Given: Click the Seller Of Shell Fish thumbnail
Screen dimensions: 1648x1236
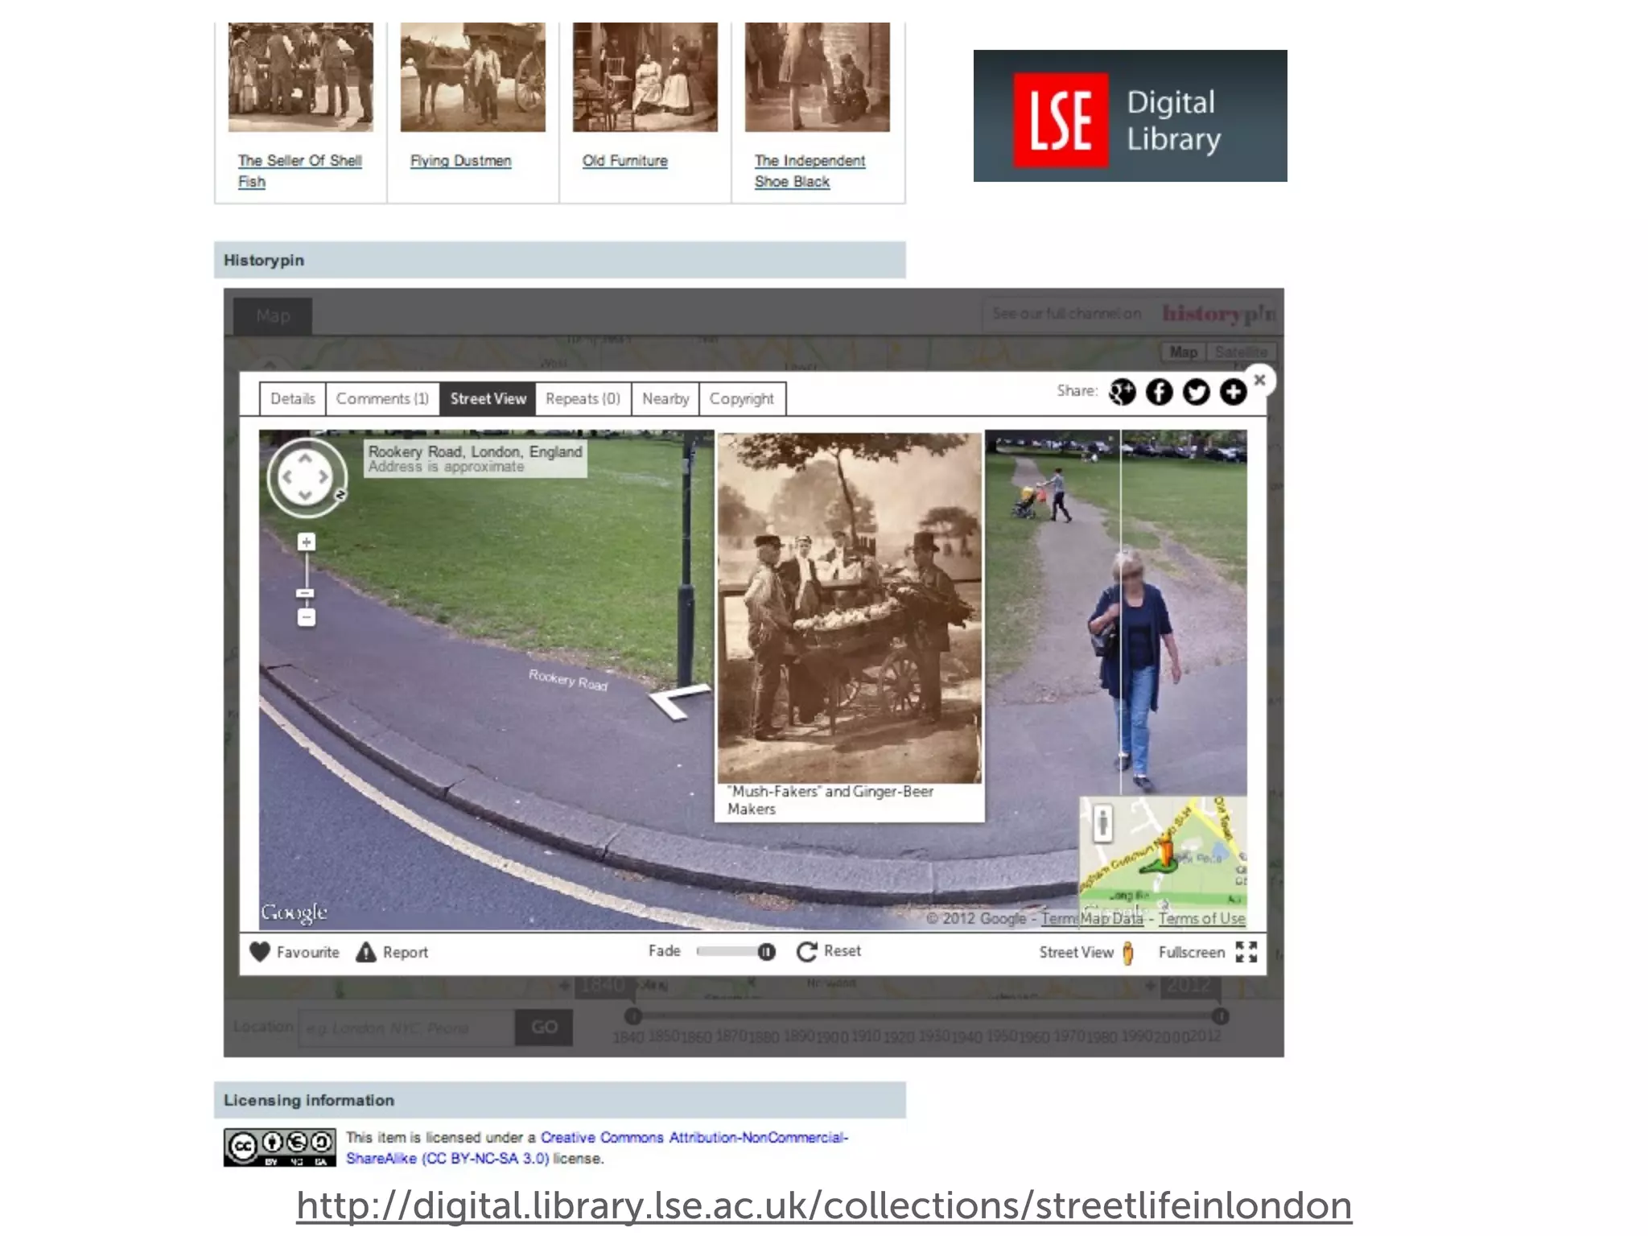Looking at the screenshot, I should (x=300, y=77).
